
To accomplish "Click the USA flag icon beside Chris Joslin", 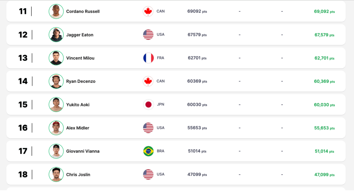I will (148, 174).
